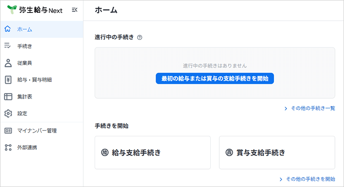Click the 手続き checklist icon
This screenshot has width=344, height=187.
point(7,46)
